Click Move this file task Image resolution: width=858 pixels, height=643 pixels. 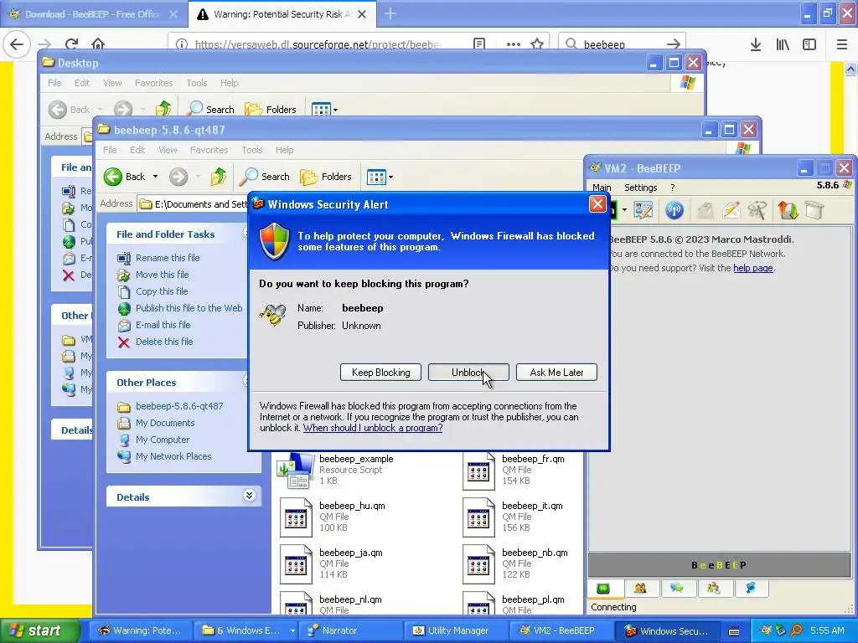[x=162, y=275]
